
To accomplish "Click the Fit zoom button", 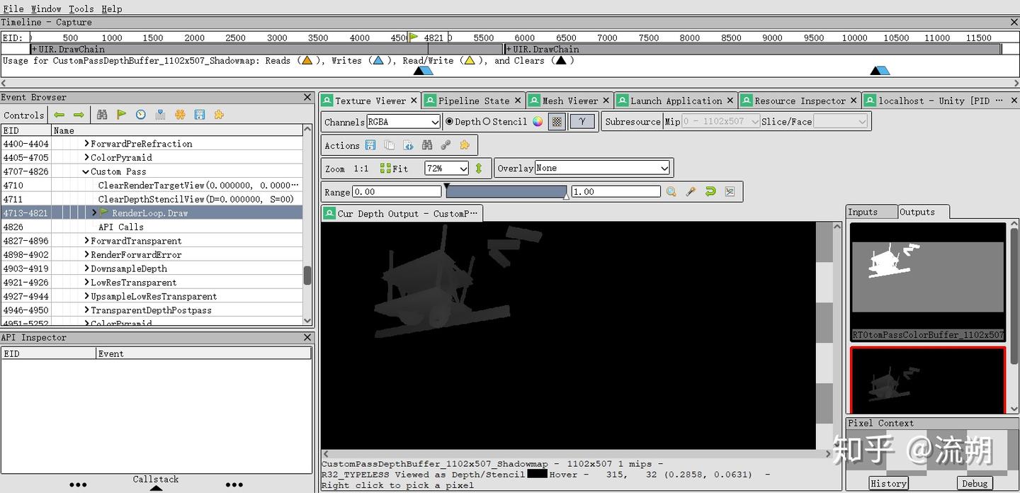I will tap(394, 169).
